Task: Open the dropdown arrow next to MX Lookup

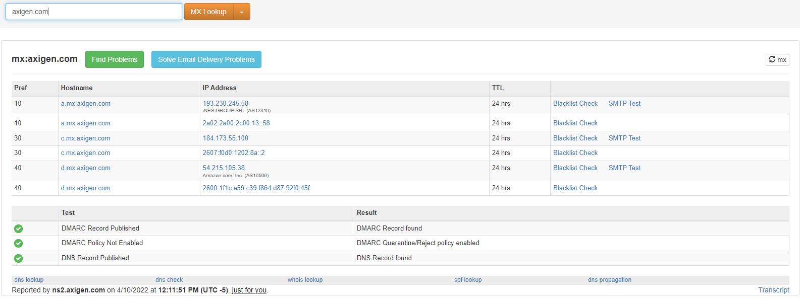Action: pyautogui.click(x=242, y=12)
